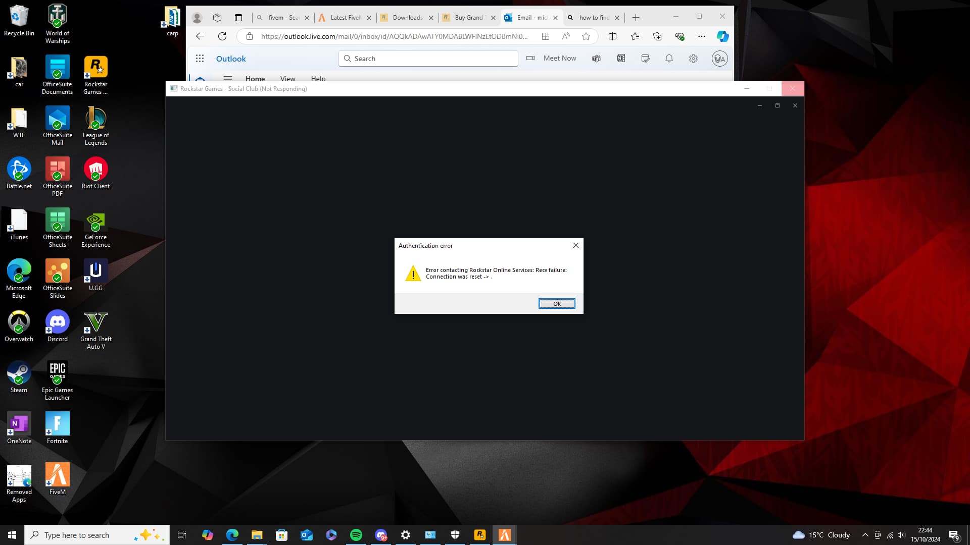
Task: Open the Outlook account profile avatar
Action: coord(719,59)
